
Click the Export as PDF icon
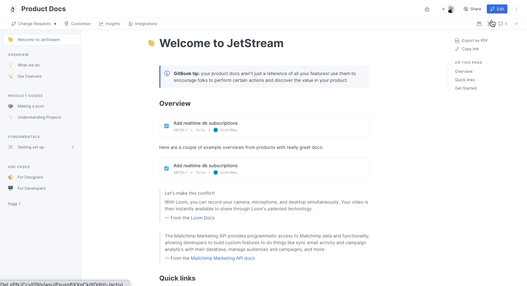click(457, 41)
